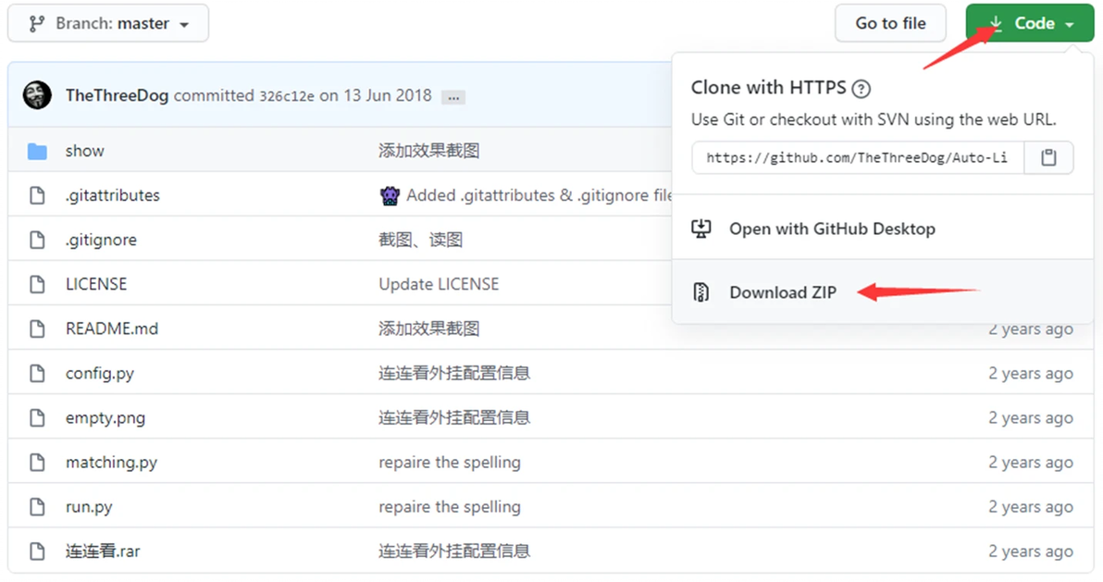1103x582 pixels.
Task: Click TheThreeDog avatar image
Action: pos(37,95)
